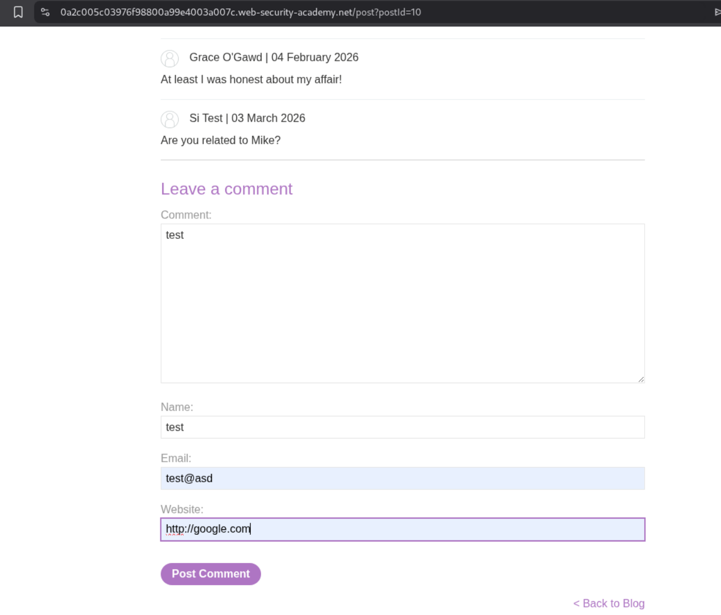Click the 'Grace O'Gawd | 04 February 2026' byline

[273, 58]
